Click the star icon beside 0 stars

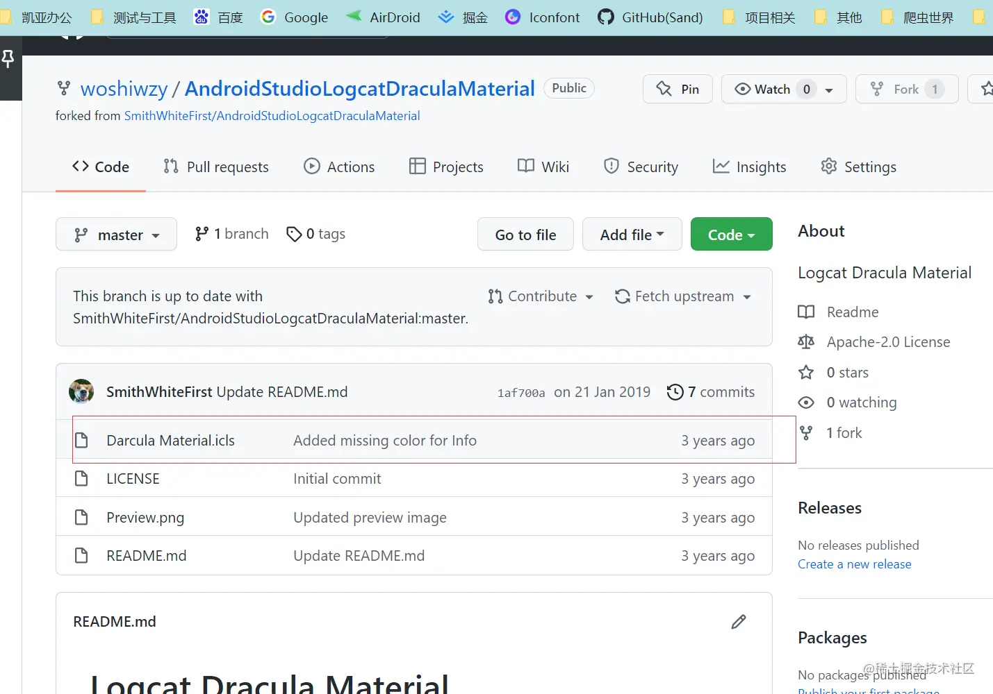806,373
